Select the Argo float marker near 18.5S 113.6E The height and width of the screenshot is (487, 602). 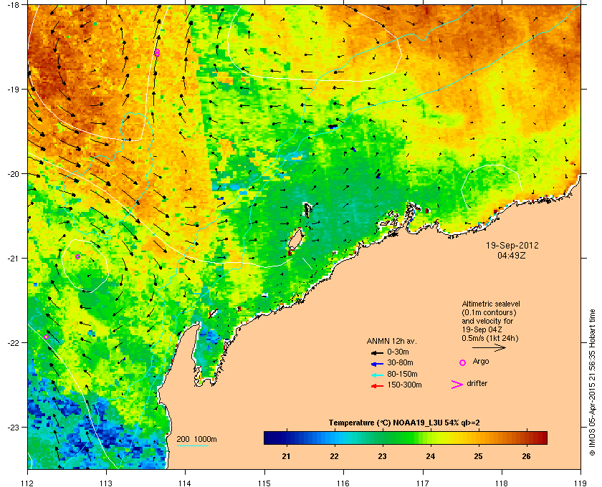coord(157,52)
